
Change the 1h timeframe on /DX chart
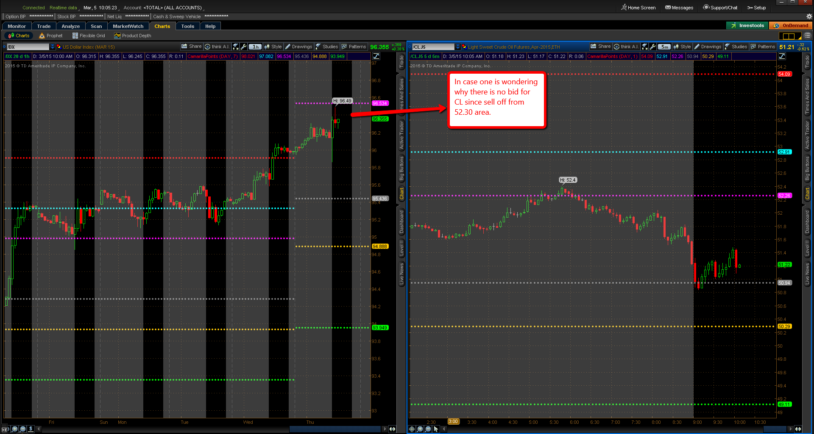(255, 47)
